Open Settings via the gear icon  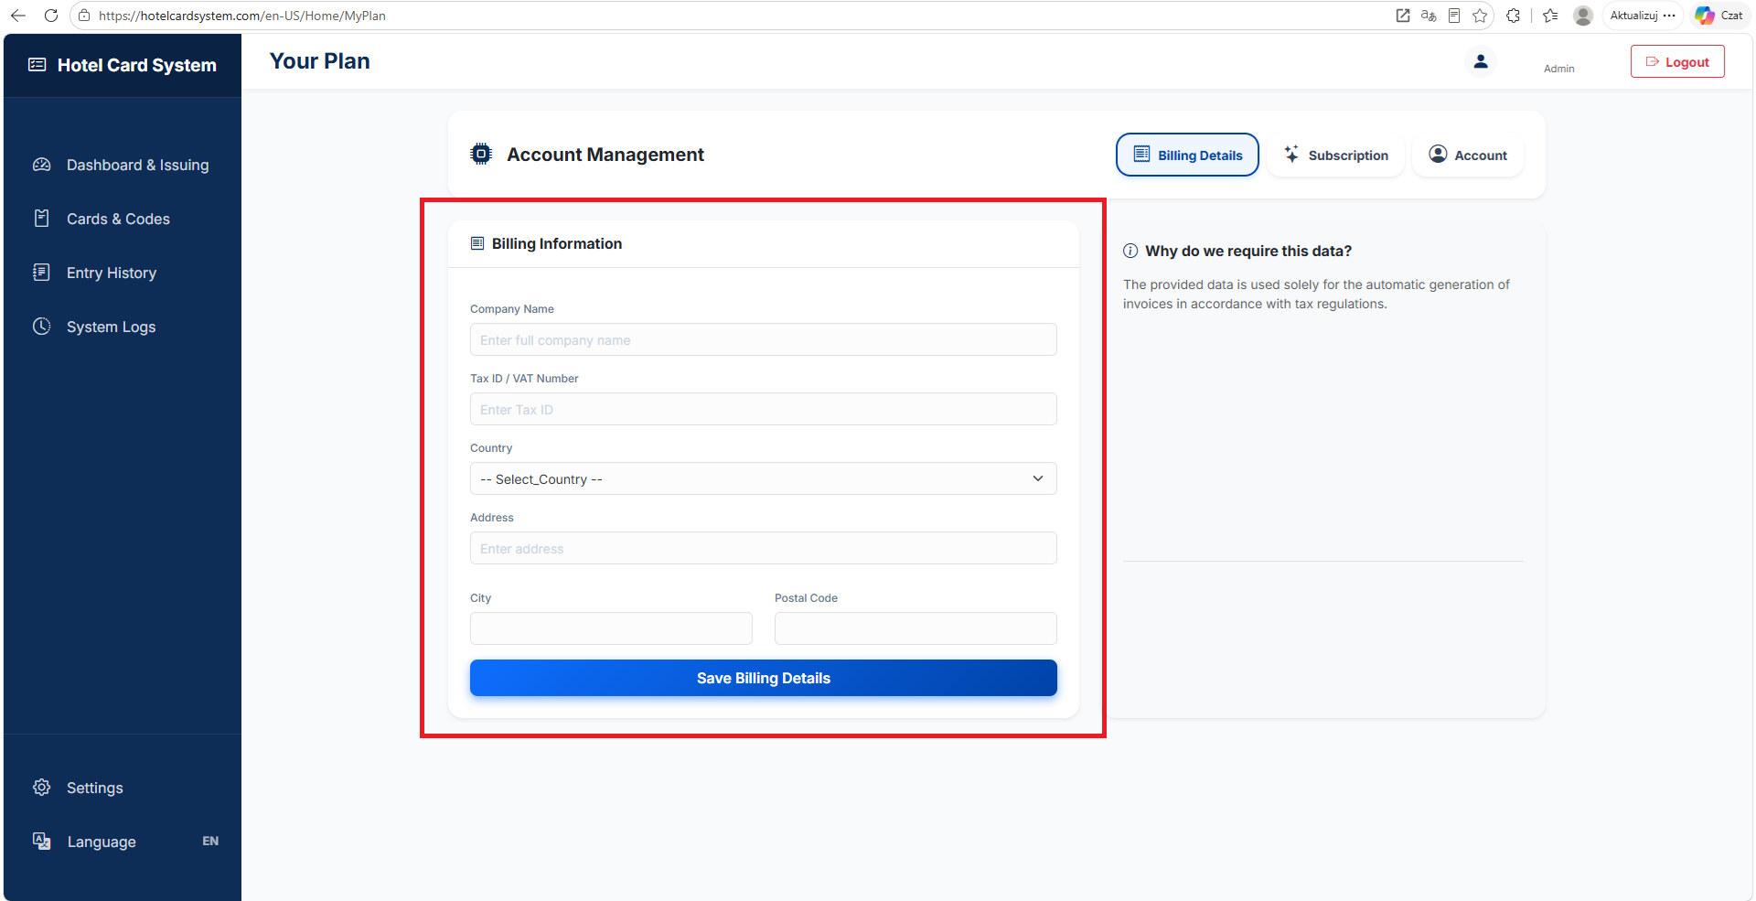coord(42,788)
